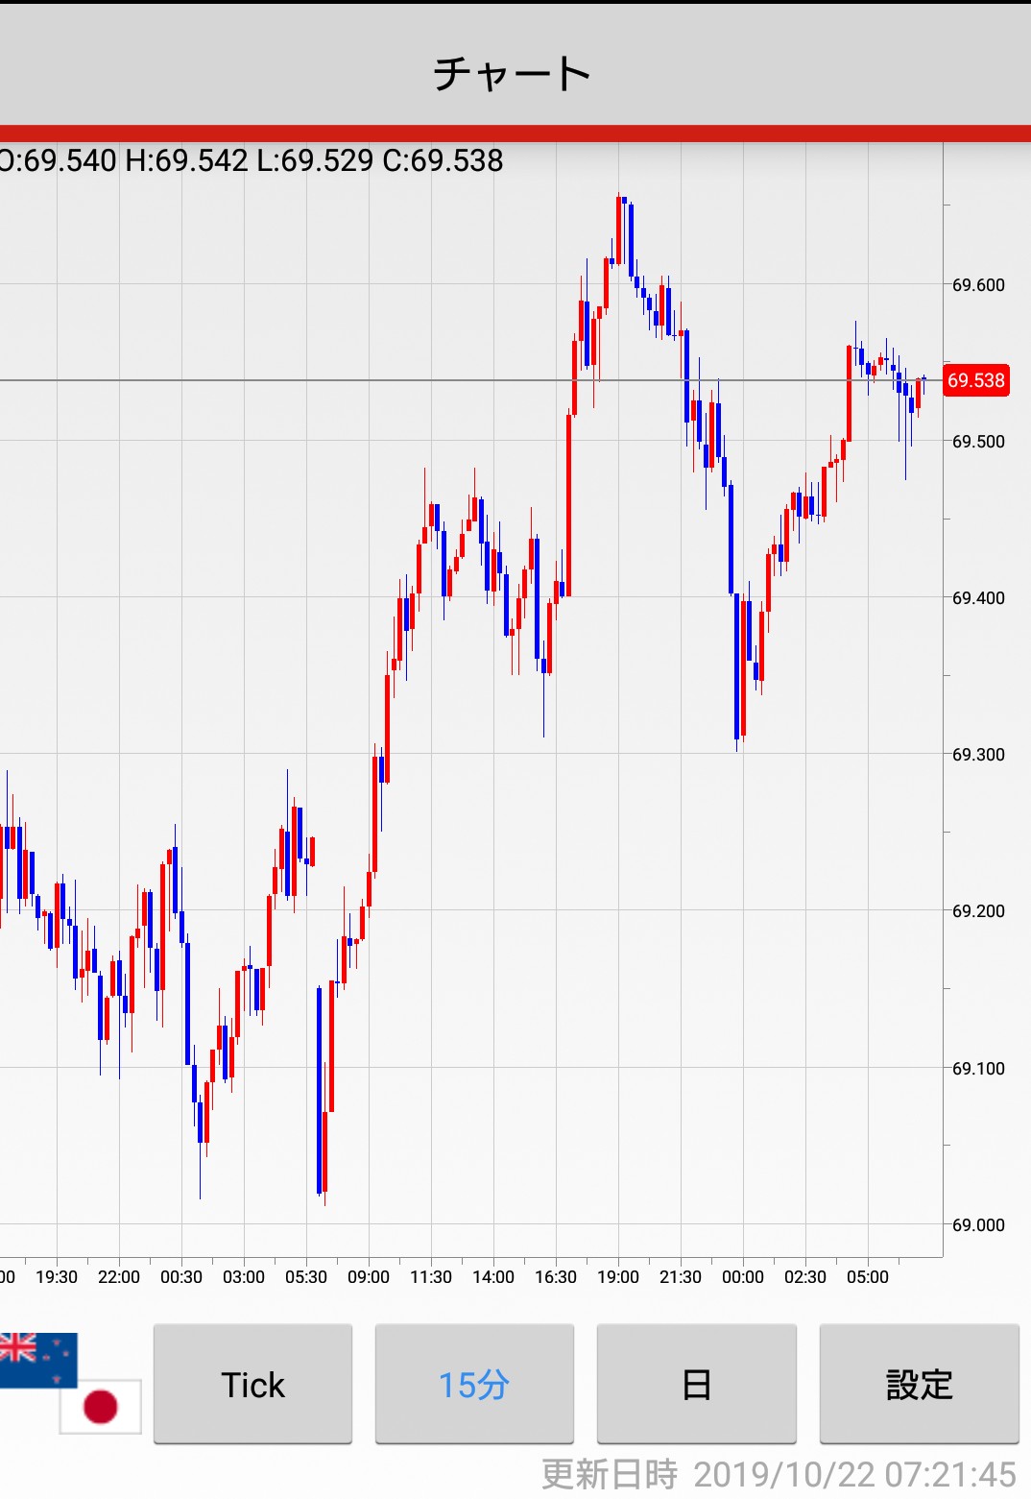This screenshot has height=1499, width=1031.
Task: Tap the New Zealand flag icon
Action: (x=36, y=1358)
